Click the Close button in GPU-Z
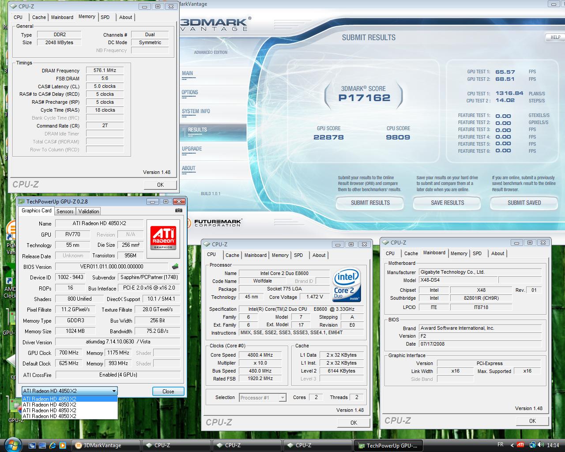565x452 pixels. click(x=168, y=391)
